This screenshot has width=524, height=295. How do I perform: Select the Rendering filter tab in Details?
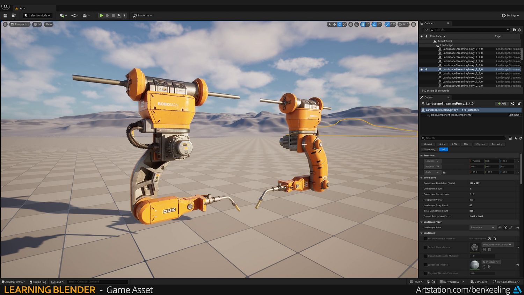[x=497, y=144]
